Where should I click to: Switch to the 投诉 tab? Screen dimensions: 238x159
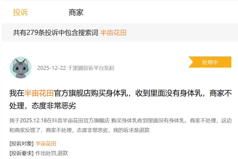click(20, 12)
